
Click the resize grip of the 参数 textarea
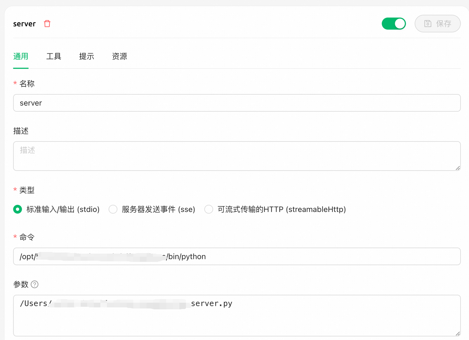(458, 334)
